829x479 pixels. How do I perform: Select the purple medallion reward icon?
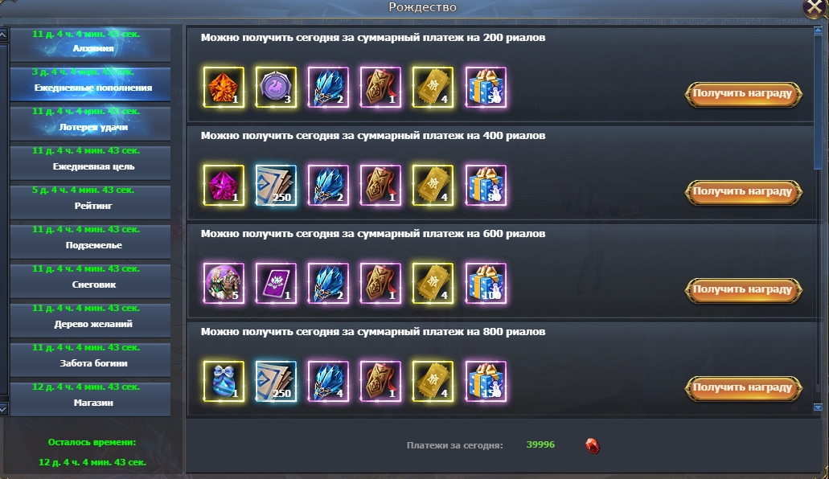coord(276,88)
